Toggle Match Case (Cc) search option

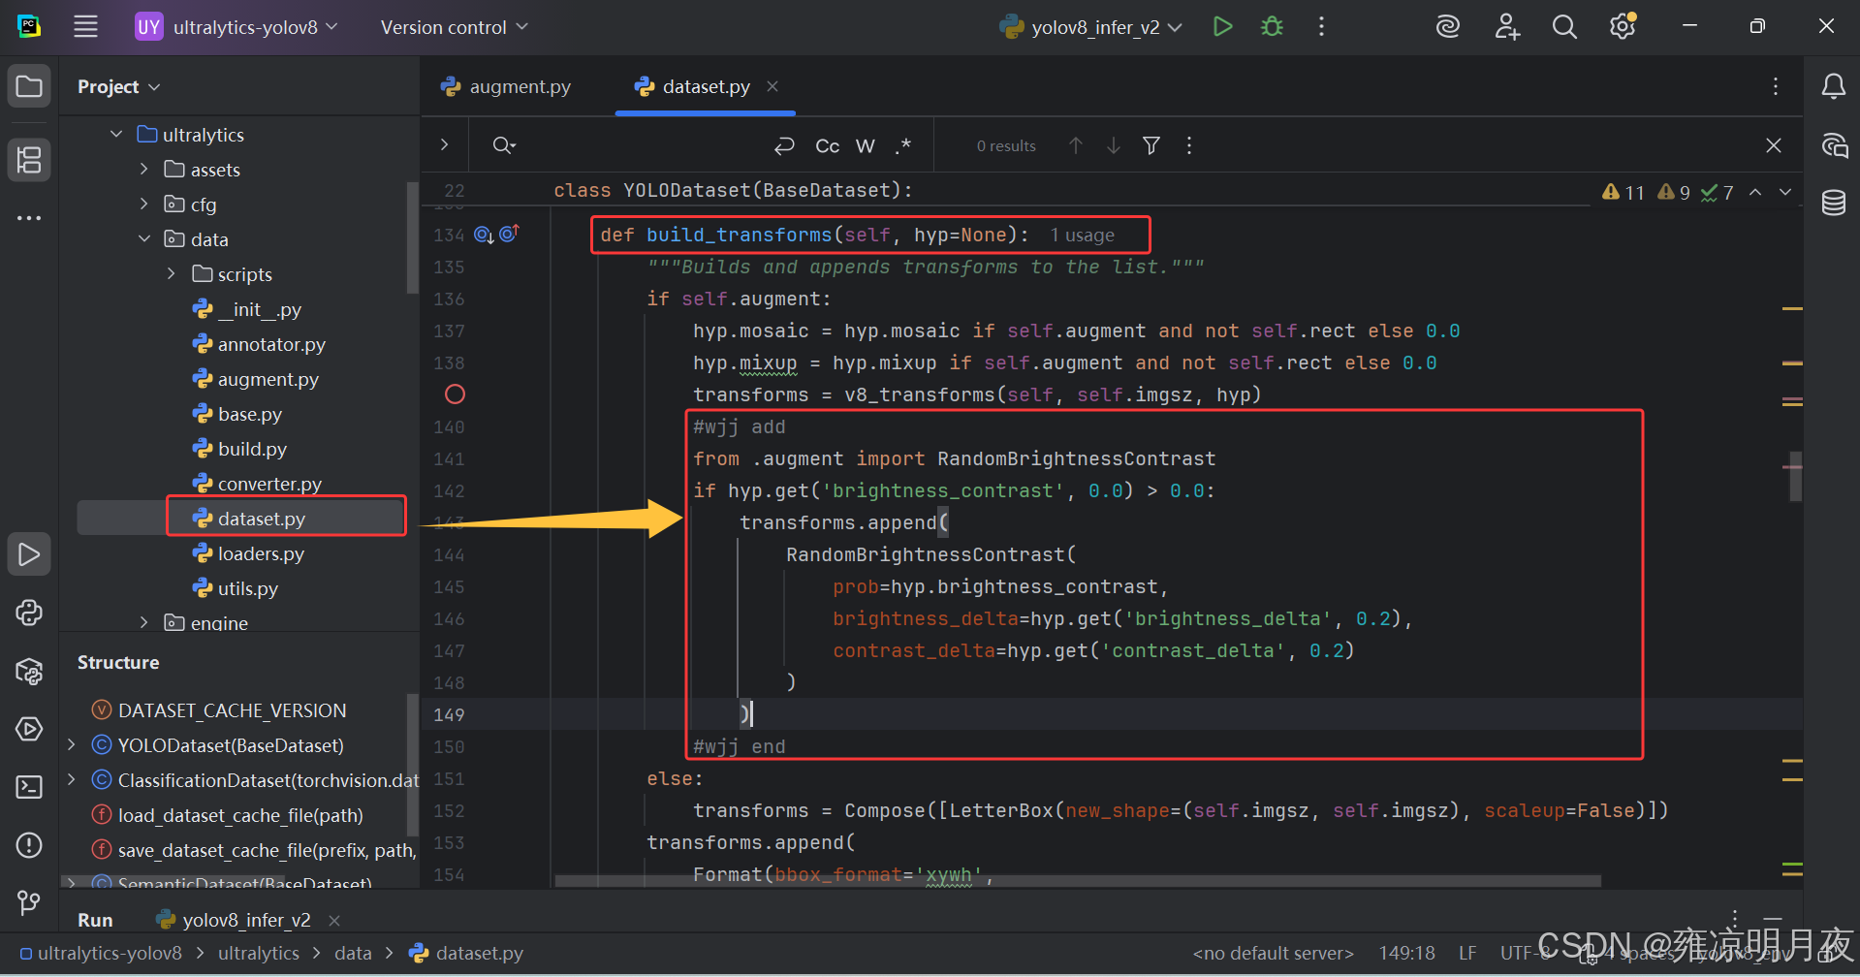827,145
